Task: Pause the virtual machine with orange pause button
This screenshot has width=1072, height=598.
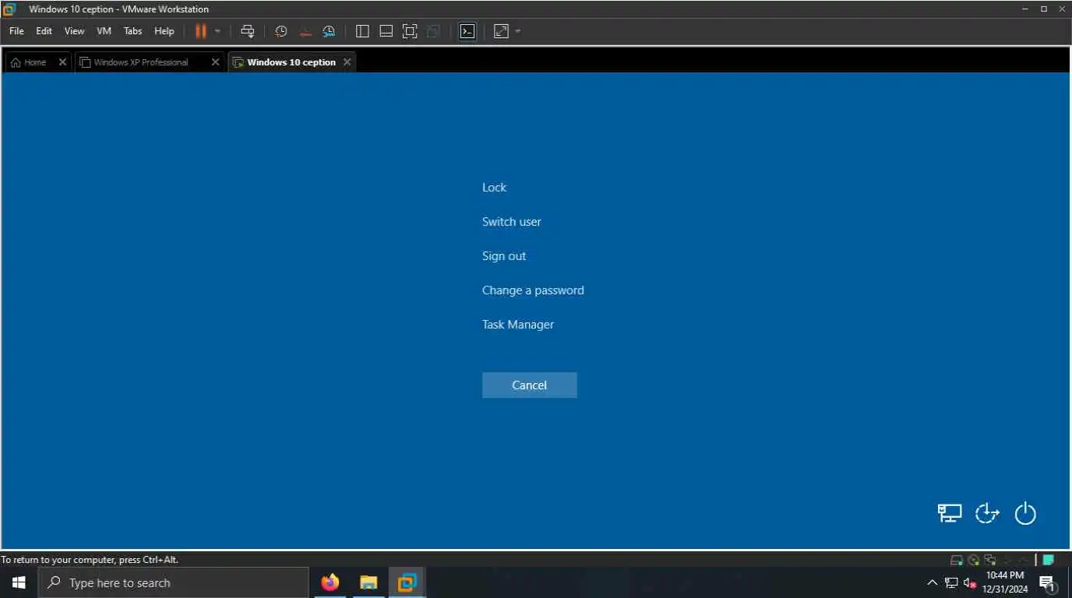Action: coord(200,31)
